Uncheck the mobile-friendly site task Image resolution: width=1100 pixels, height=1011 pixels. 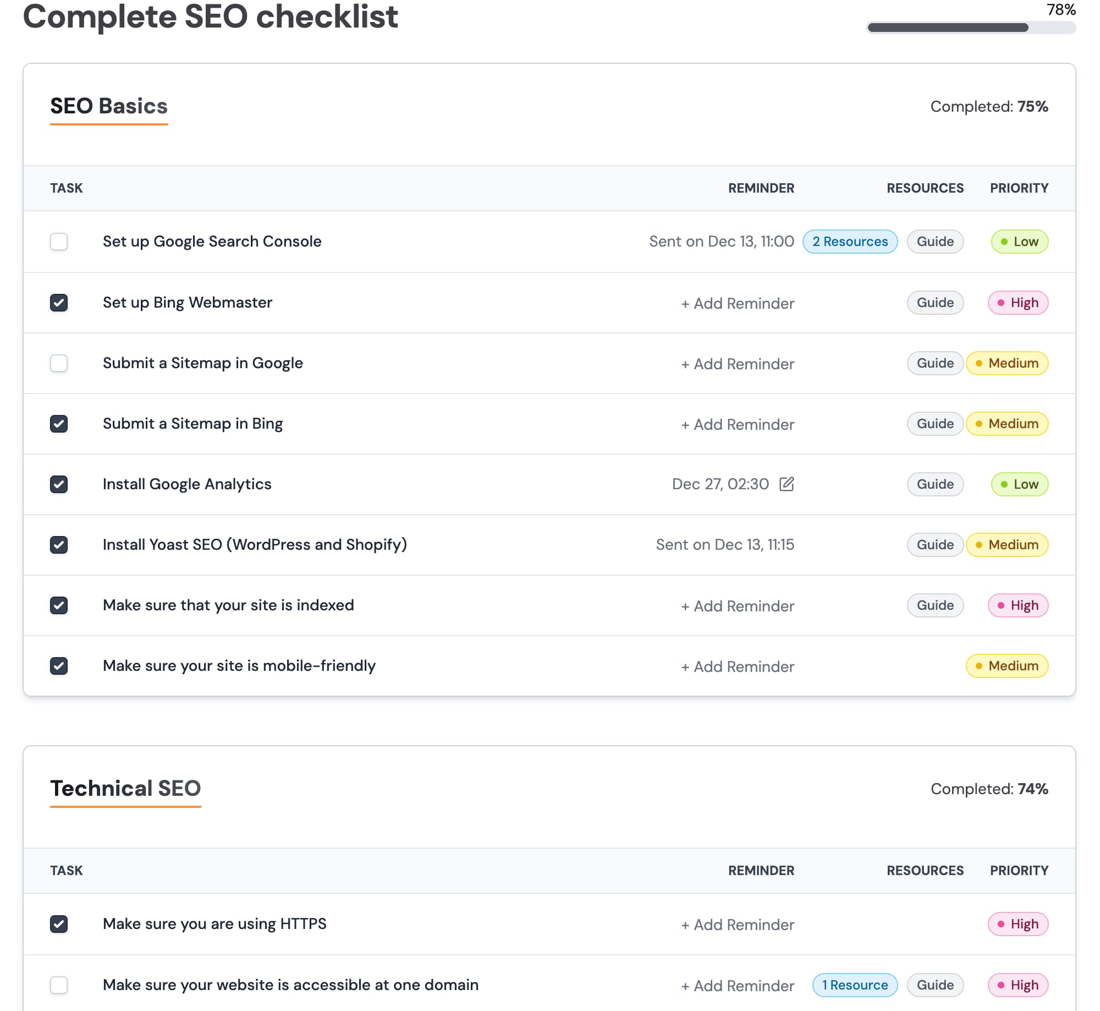(59, 666)
